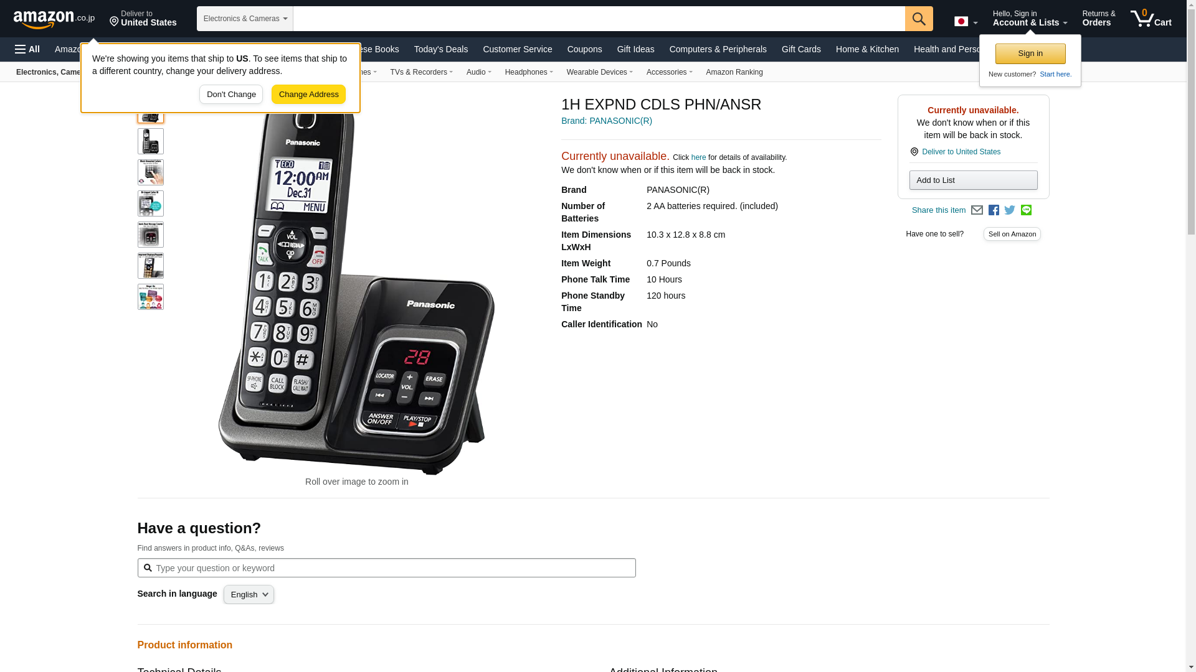
Task: Add item to List
Action: tap(973, 180)
